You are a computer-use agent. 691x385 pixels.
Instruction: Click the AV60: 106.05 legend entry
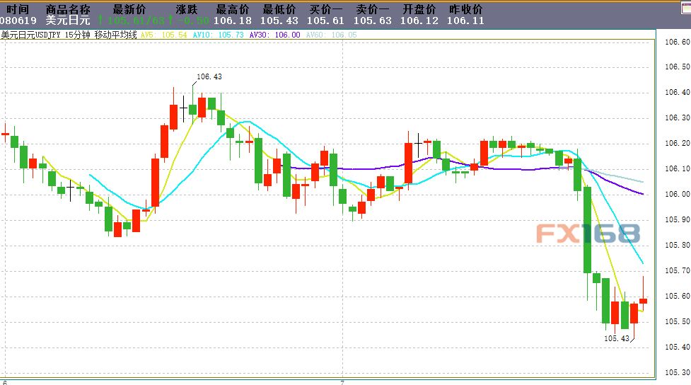tap(332, 35)
